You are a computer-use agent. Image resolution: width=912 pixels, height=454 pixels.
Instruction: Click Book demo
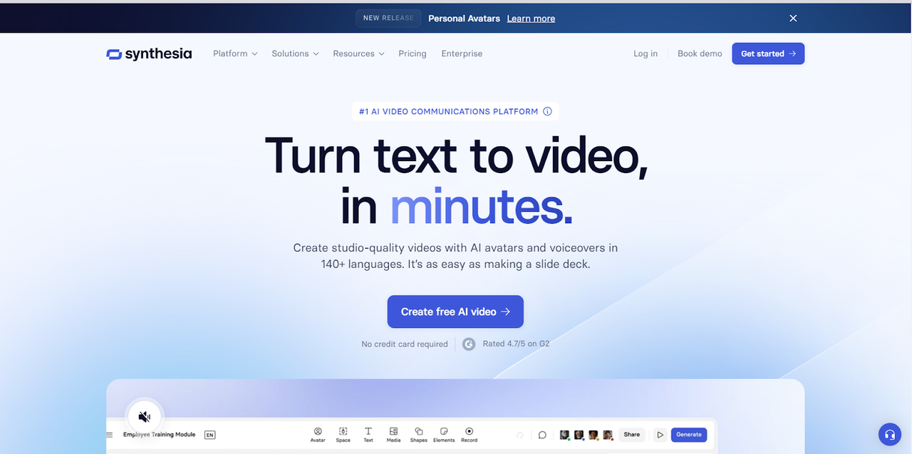700,53
